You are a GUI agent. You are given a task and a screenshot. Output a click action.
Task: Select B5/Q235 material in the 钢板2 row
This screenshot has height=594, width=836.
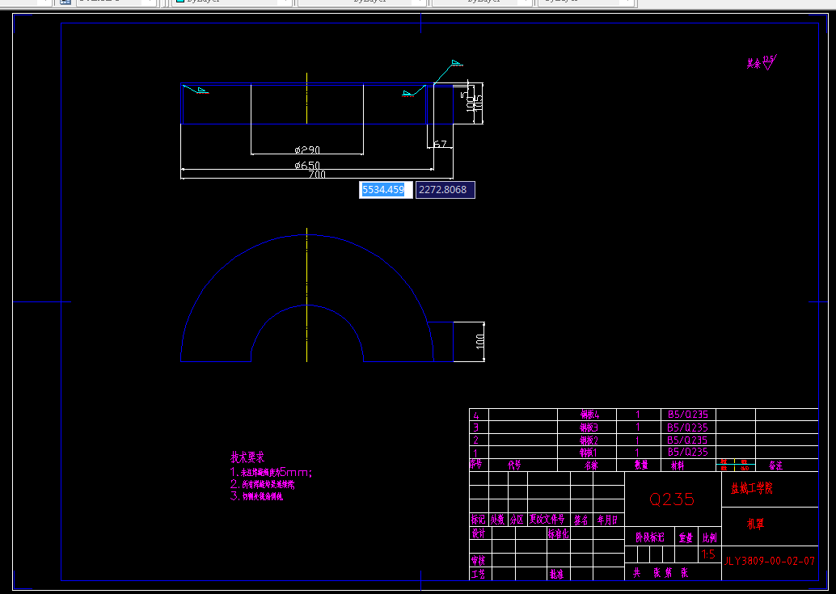tap(688, 440)
